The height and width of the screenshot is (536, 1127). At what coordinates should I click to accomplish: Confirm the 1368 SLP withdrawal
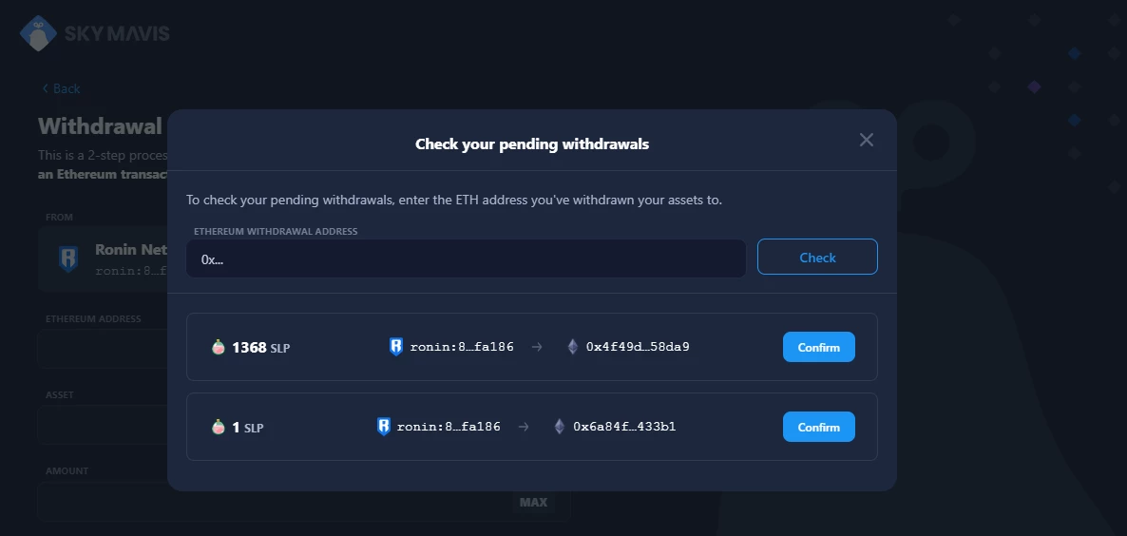[819, 347]
